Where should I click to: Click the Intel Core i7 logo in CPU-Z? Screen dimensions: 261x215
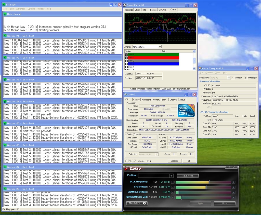coord(186,111)
